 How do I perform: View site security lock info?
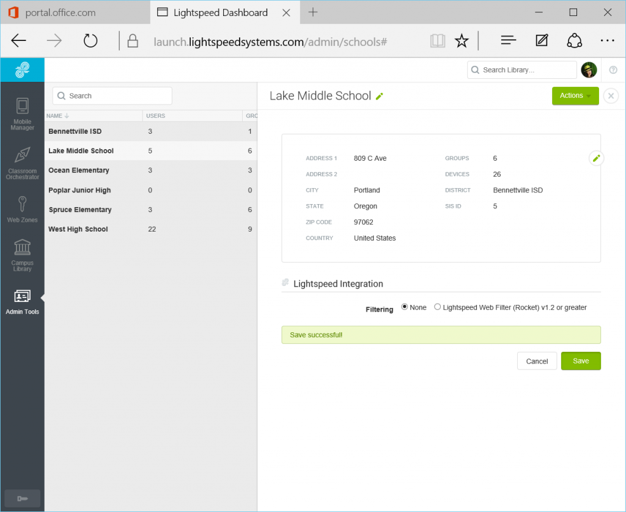pos(133,41)
